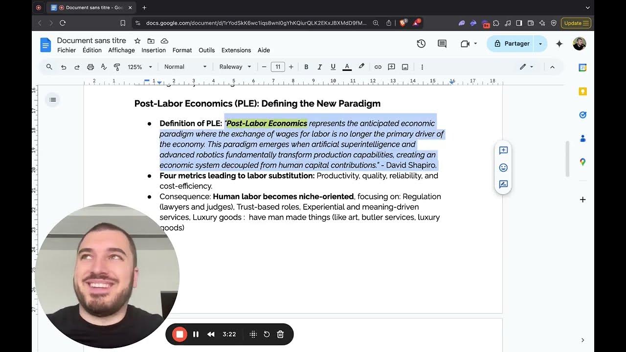Add comment from the floating side panel
Viewport: 626px width, 352px height.
click(x=503, y=151)
